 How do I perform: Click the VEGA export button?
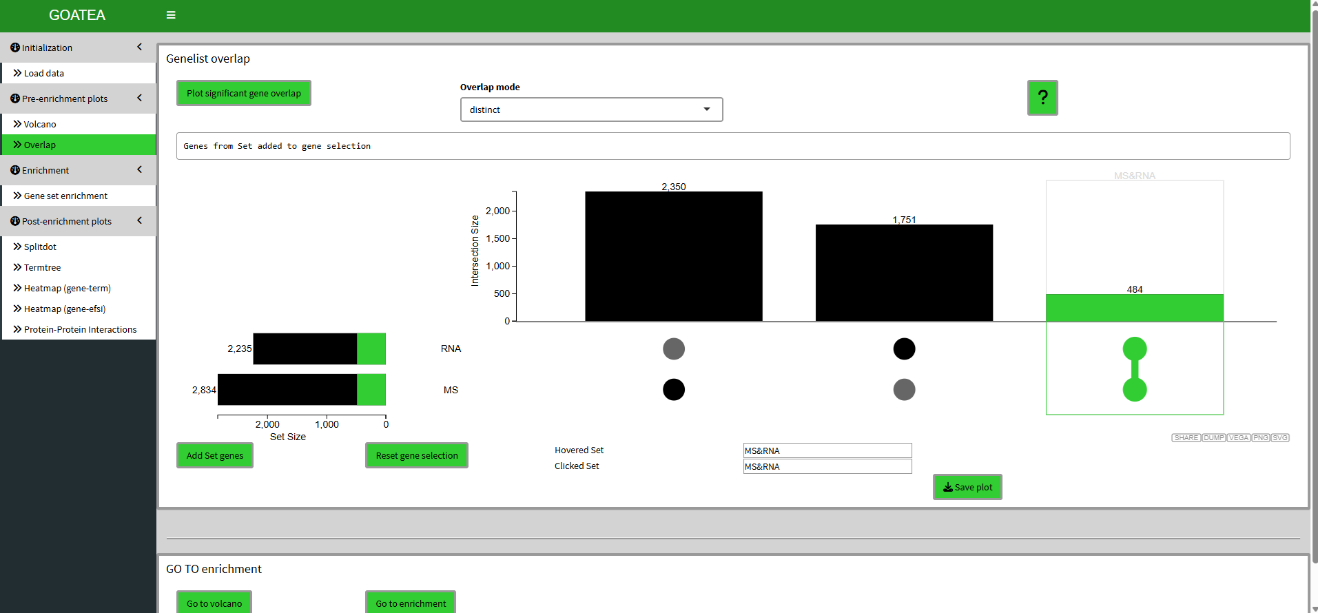coord(1238,438)
